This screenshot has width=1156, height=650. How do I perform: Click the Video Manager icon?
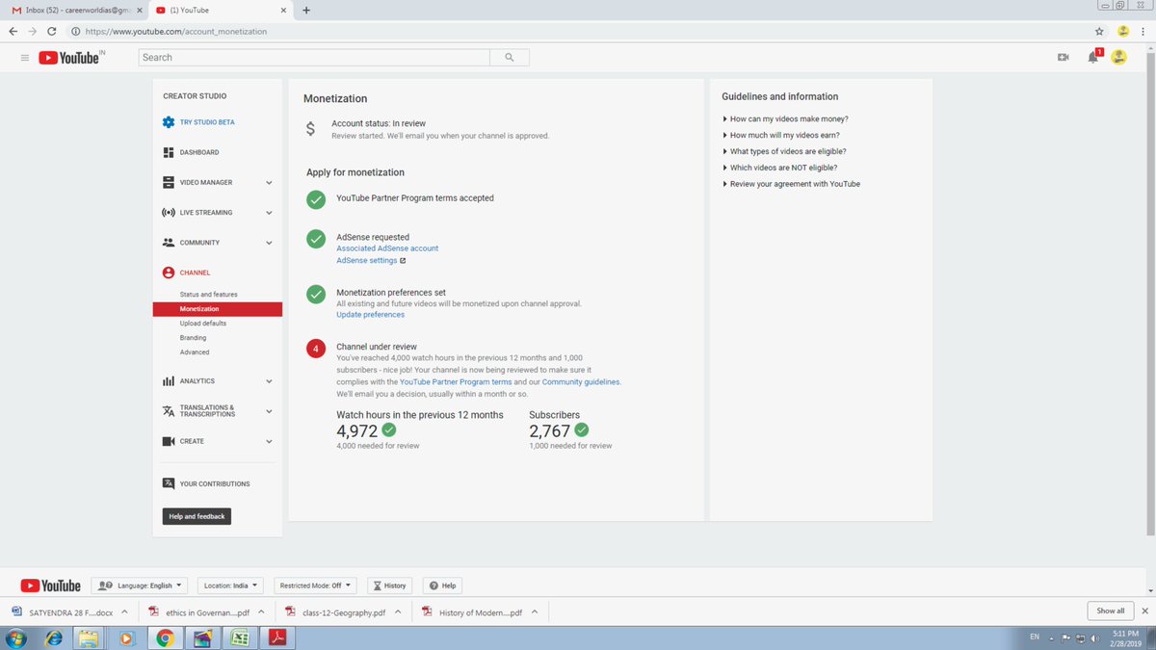point(169,182)
